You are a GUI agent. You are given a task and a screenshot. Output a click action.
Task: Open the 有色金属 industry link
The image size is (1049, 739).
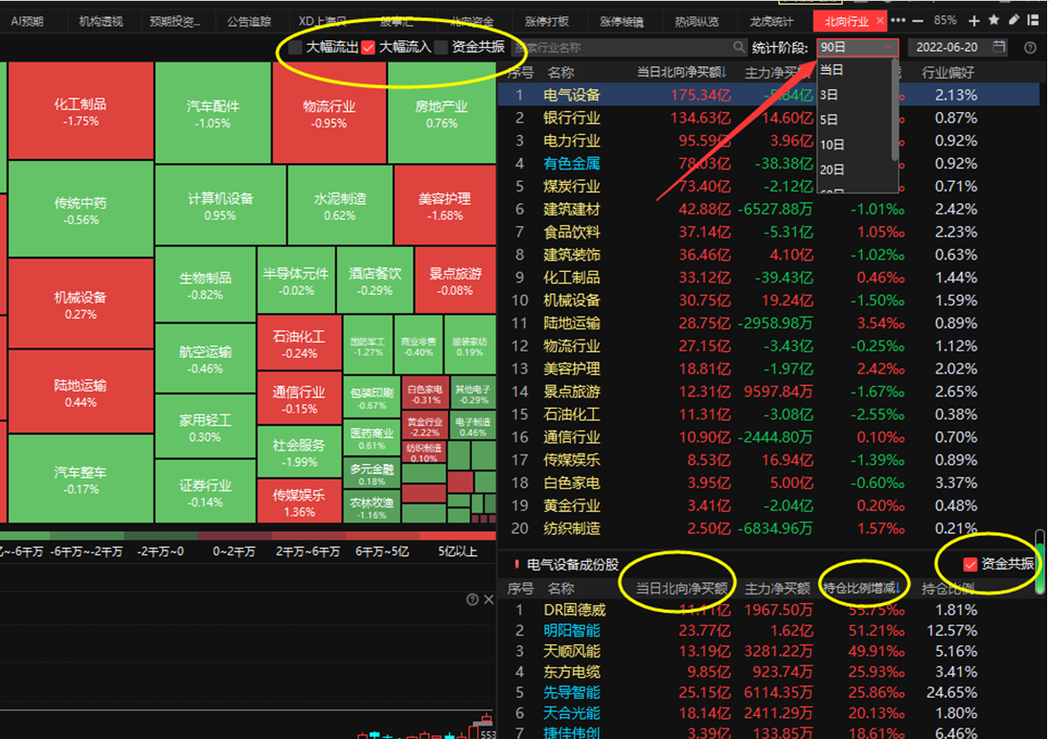tap(571, 163)
